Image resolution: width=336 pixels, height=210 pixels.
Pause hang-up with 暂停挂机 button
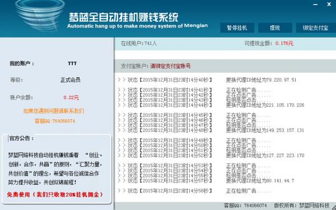click(237, 28)
